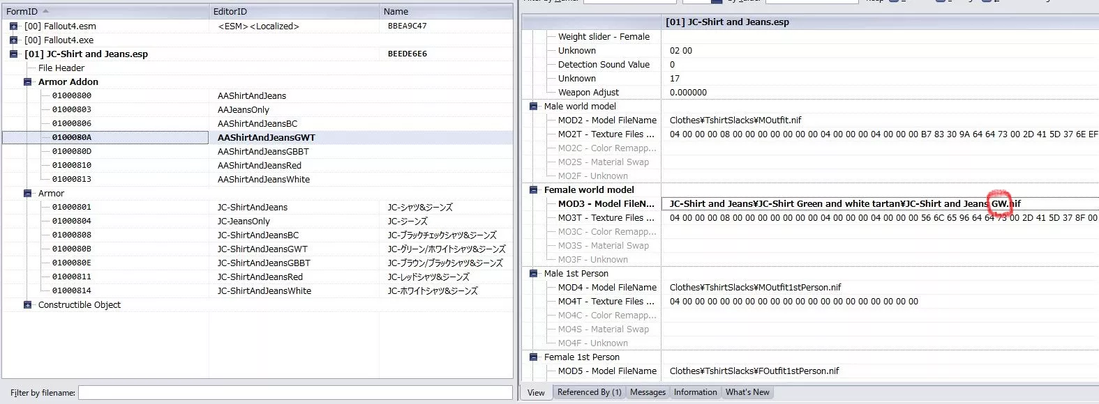Viewport: 1099px width, 404px height.
Task: Collapse the Male 1st Person section
Action: (533, 273)
